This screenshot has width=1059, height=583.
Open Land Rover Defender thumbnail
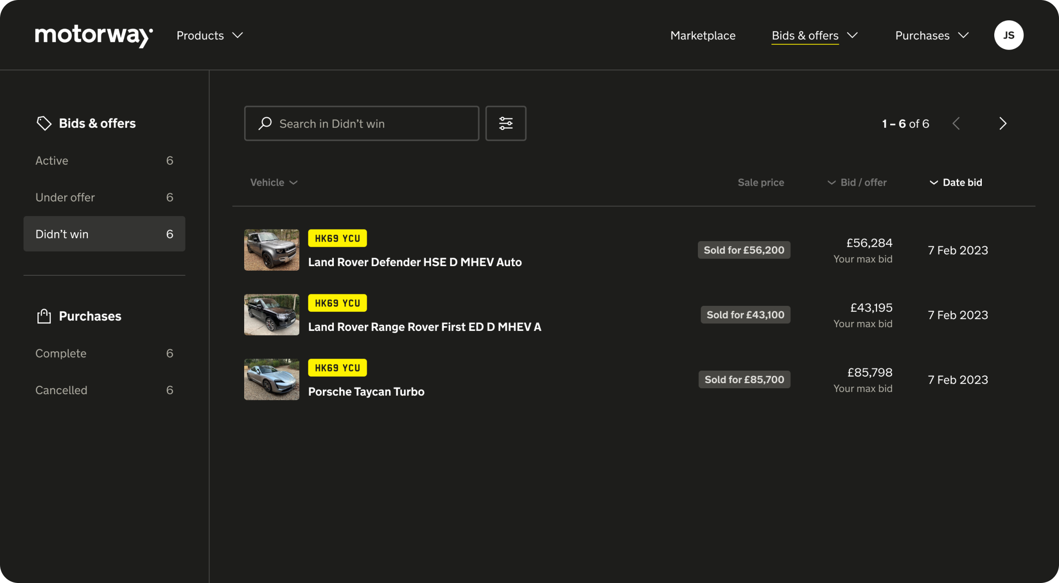point(271,250)
